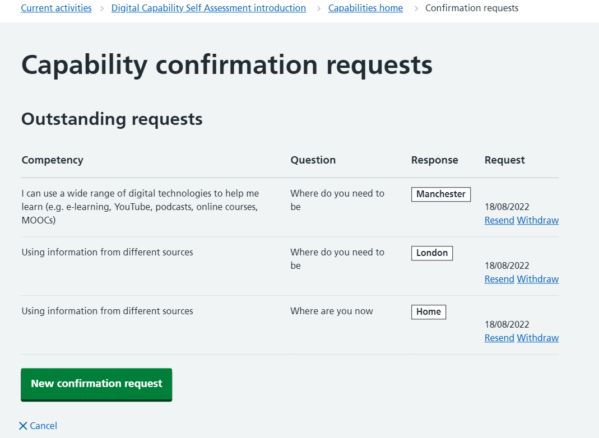Image resolution: width=599 pixels, height=438 pixels.
Task: Navigate to Capabilities home breadcrumb
Action: pos(365,8)
